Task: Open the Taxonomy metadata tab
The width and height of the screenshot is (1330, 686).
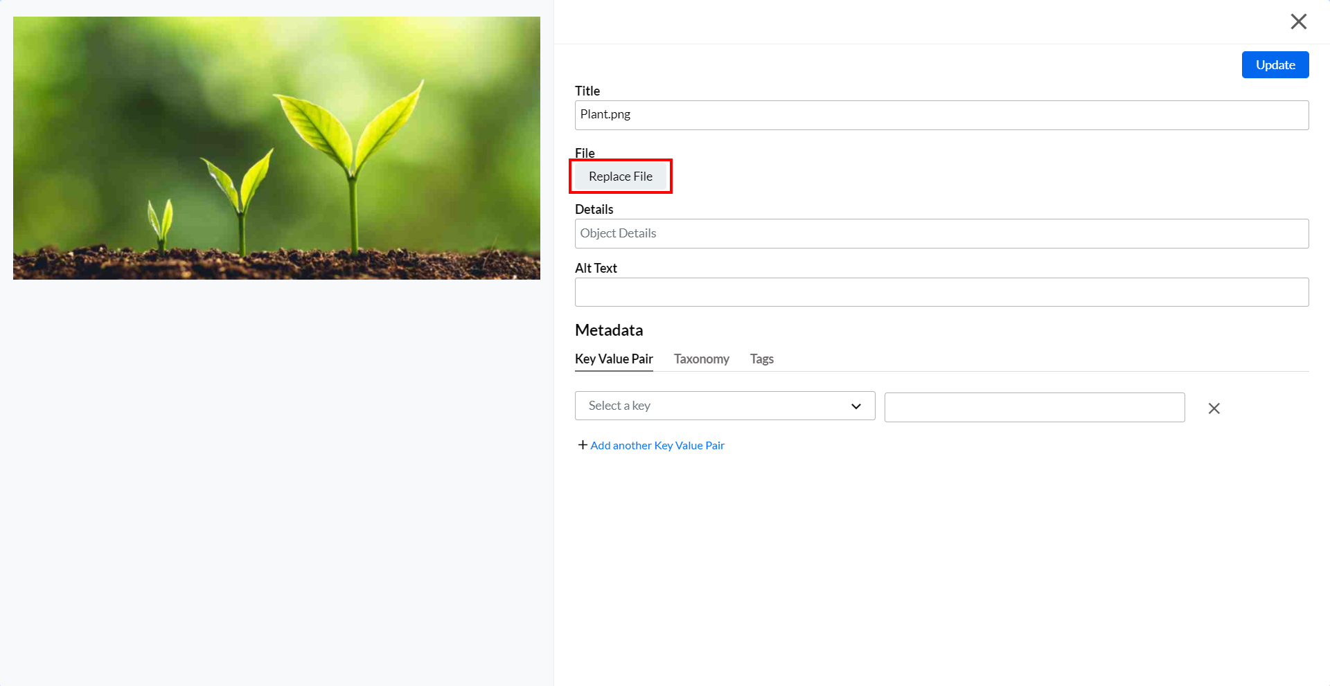Action: tap(701, 359)
